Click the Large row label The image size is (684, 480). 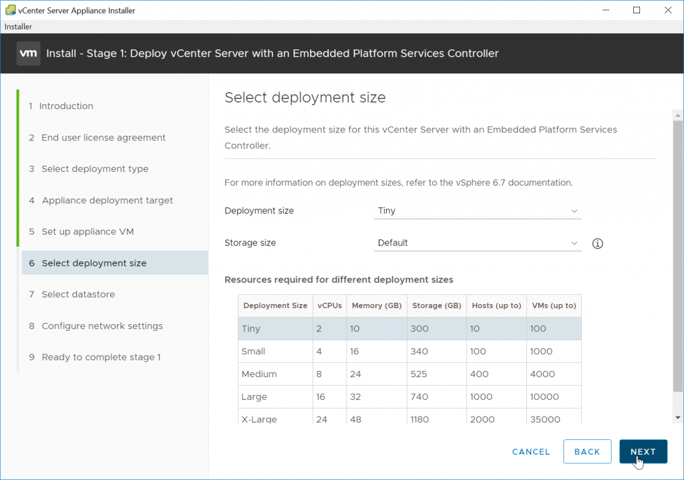tap(254, 396)
